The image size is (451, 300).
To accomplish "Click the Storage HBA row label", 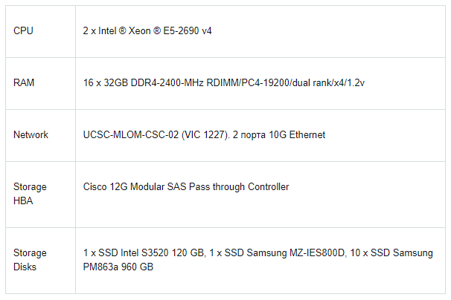I will click(x=30, y=194).
